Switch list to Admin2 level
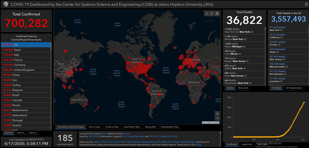The height and width of the screenshot is (148, 309). point(32,133)
